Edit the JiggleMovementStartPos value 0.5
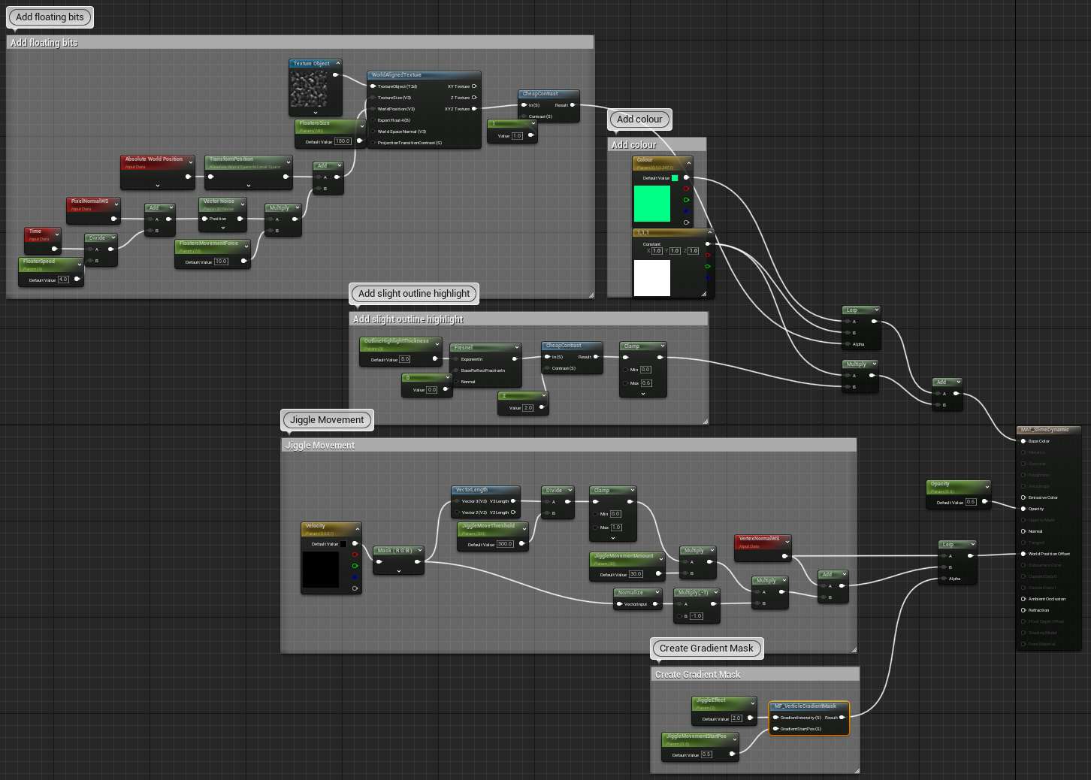Image resolution: width=1091 pixels, height=780 pixels. (706, 754)
